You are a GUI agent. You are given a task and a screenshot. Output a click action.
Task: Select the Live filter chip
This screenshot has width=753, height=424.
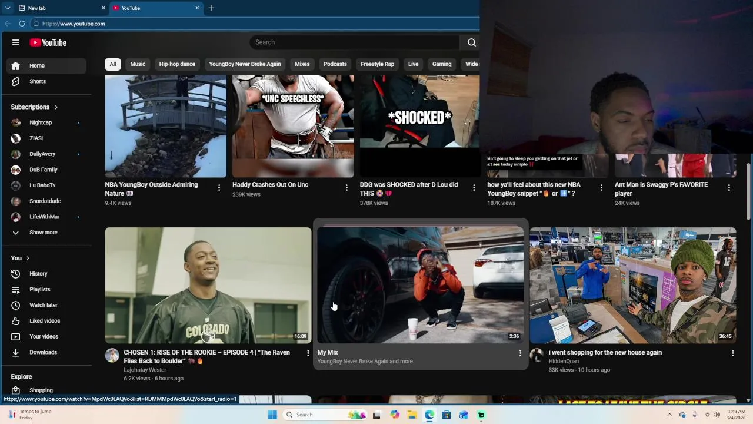pyautogui.click(x=414, y=64)
